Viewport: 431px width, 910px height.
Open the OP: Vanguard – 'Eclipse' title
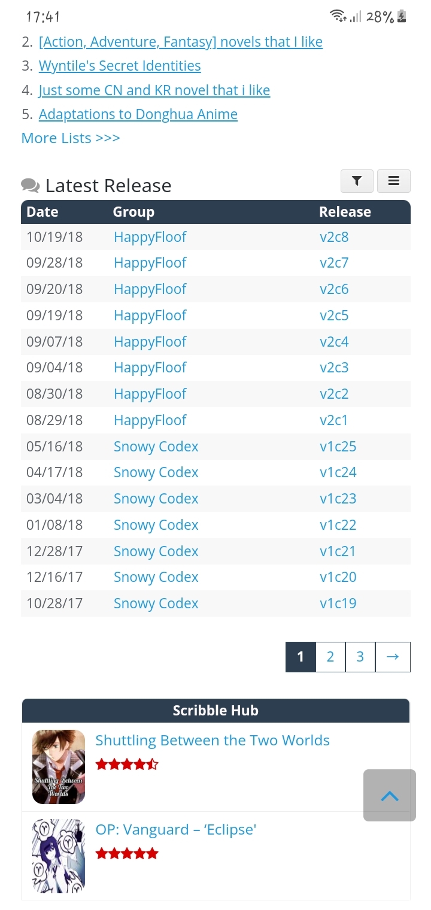tap(176, 830)
